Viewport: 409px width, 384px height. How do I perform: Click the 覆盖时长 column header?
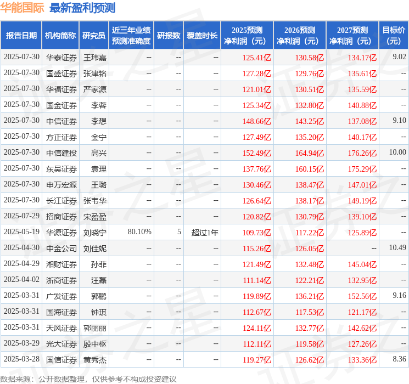pyautogui.click(x=202, y=36)
